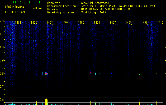
Task: Click the meteor label
Action: click(37, 8)
